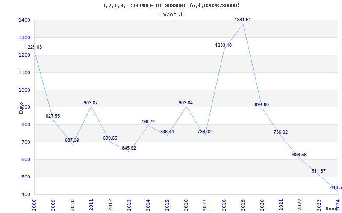Click the x-axis year 2014
Viewport: 342px width, 213px height.
tap(148, 205)
